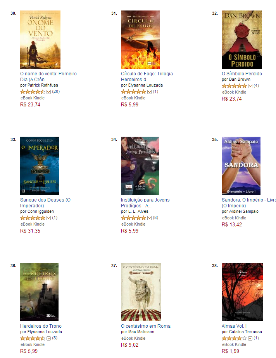
Task: Select O Símbolo Perdido cover by Dan Brown
Action: [x=242, y=40]
